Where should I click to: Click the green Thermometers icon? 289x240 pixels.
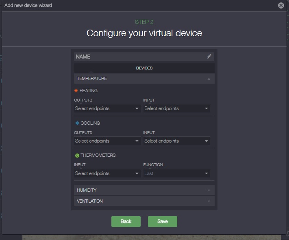[76, 156]
